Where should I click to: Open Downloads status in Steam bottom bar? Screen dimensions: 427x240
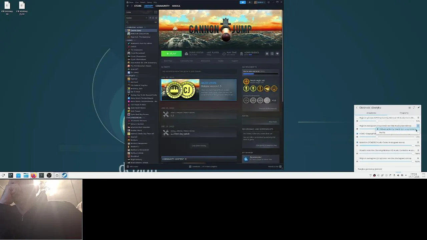click(x=203, y=166)
